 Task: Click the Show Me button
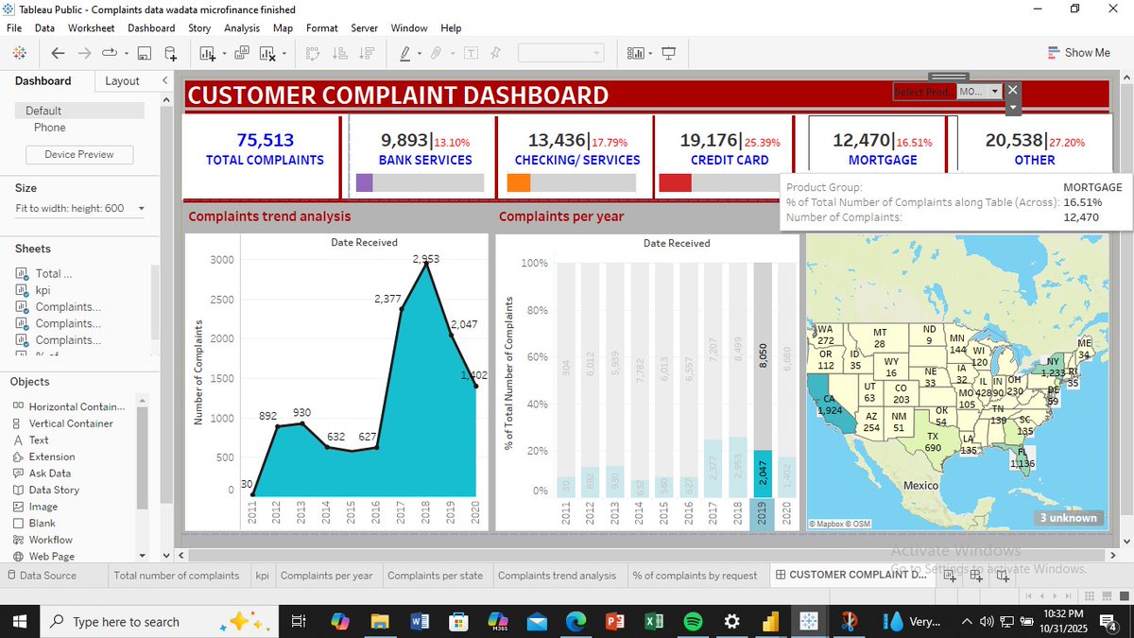(x=1078, y=52)
